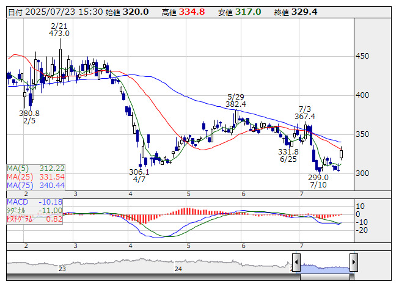The width and height of the screenshot is (399, 287).
Task: Click the left range handle arrow of the navigator
Action: (x=296, y=263)
